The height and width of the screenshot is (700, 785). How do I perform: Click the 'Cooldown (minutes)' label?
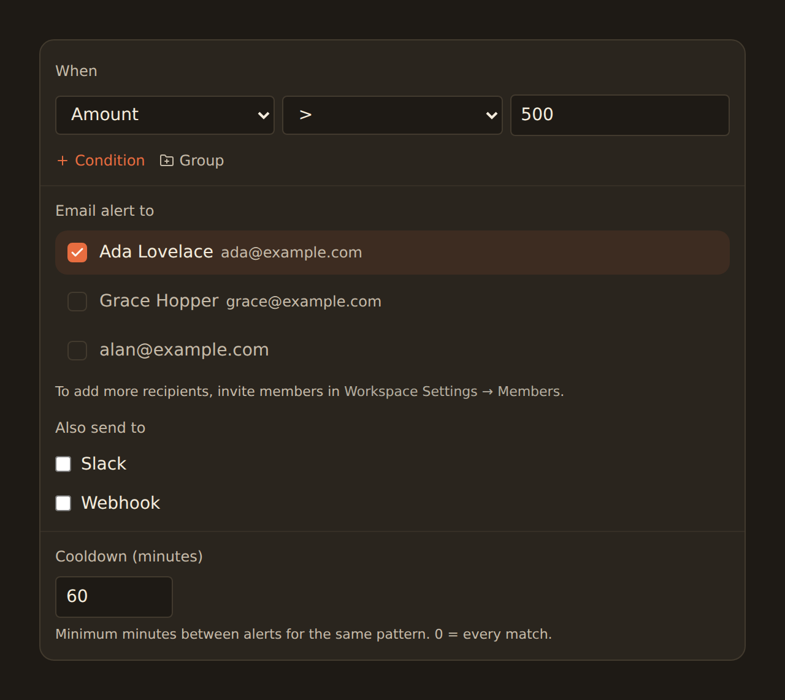point(129,557)
